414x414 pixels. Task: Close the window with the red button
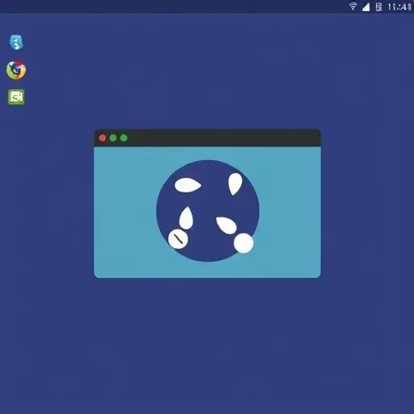[x=103, y=138]
